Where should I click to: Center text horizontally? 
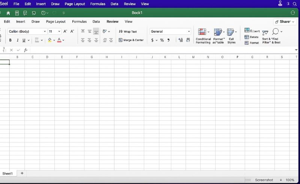(89, 40)
